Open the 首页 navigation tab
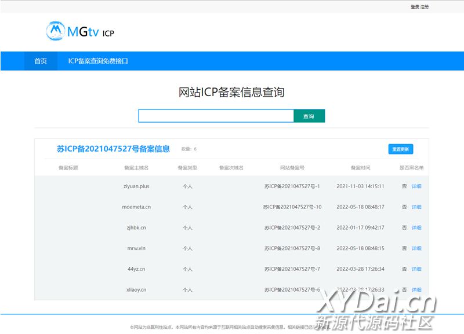The width and height of the screenshot is (464, 334). (x=41, y=61)
